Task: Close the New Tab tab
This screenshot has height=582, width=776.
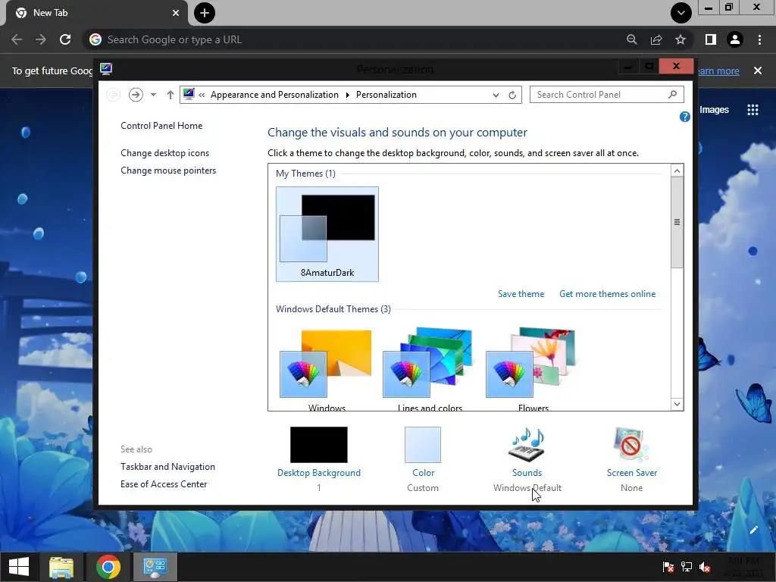Action: coord(176,13)
